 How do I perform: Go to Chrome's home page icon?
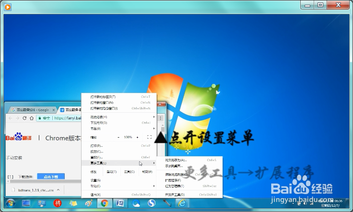[32, 118]
